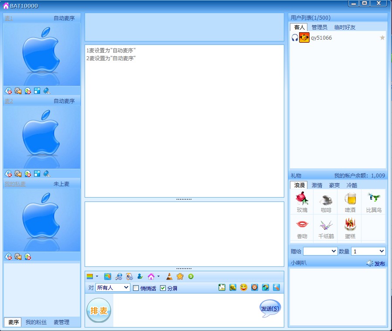Select the 客人 tab

[299, 27]
